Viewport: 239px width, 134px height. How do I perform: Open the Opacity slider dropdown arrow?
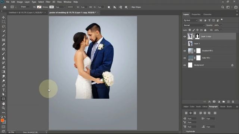(x=221, y=25)
